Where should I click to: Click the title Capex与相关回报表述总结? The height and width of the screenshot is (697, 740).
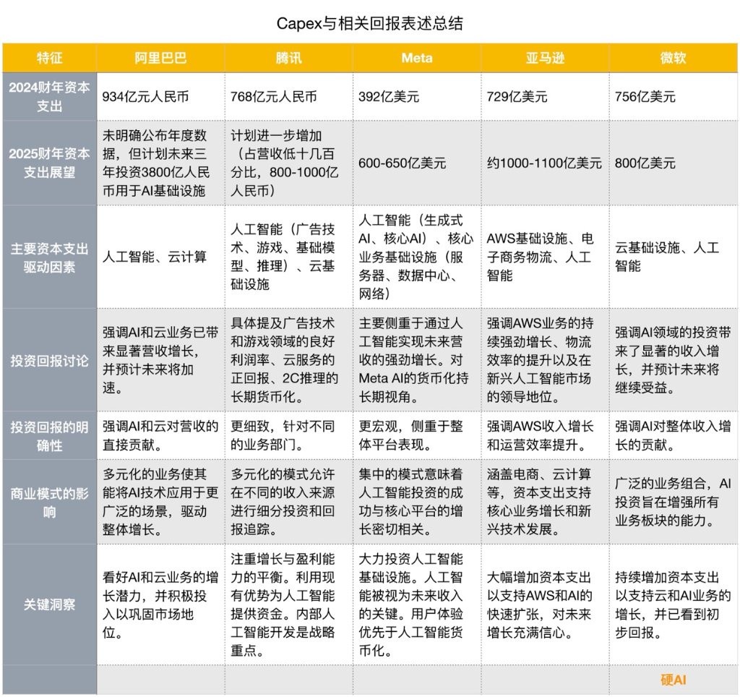point(369,23)
